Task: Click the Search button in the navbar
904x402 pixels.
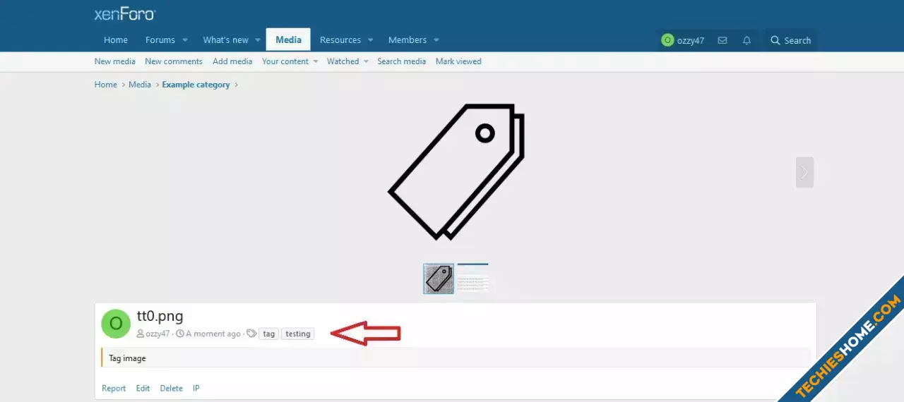Action: (790, 40)
